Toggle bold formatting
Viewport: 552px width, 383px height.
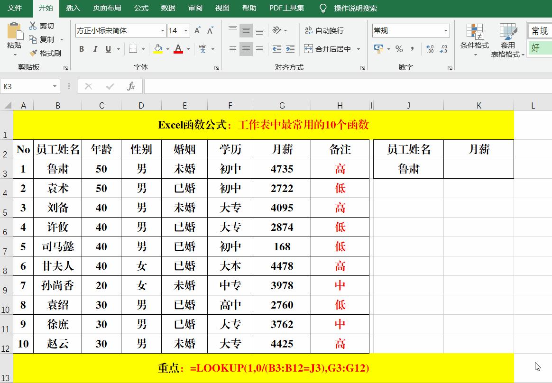point(81,49)
